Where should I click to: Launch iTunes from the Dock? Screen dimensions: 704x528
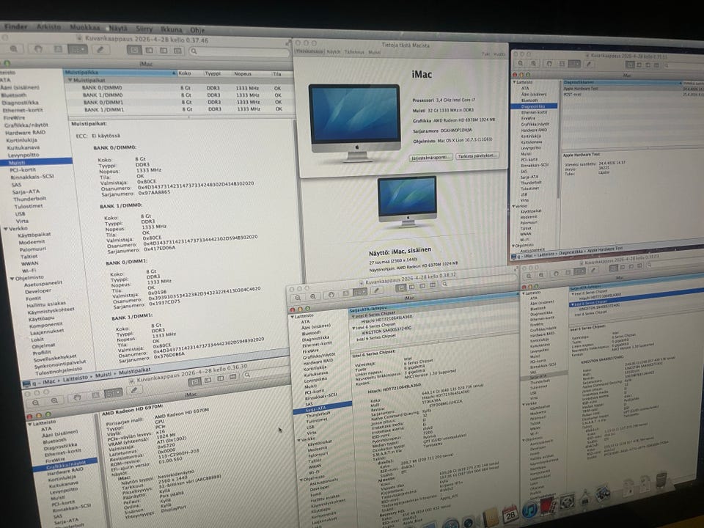point(529,510)
